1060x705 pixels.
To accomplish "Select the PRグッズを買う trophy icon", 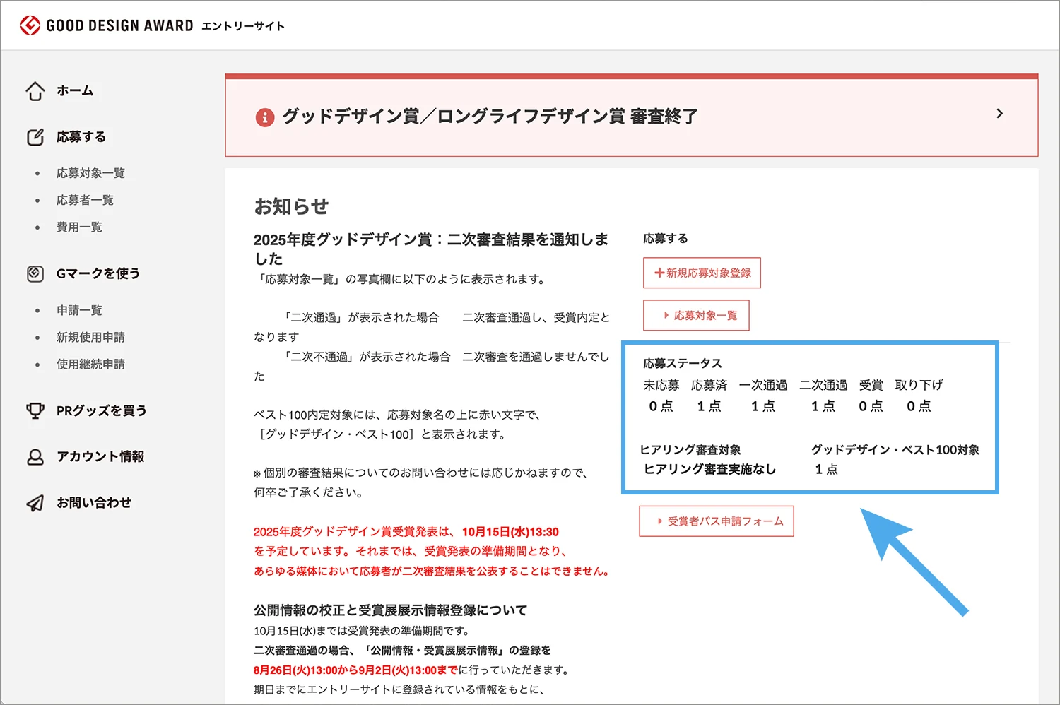I will tap(35, 410).
